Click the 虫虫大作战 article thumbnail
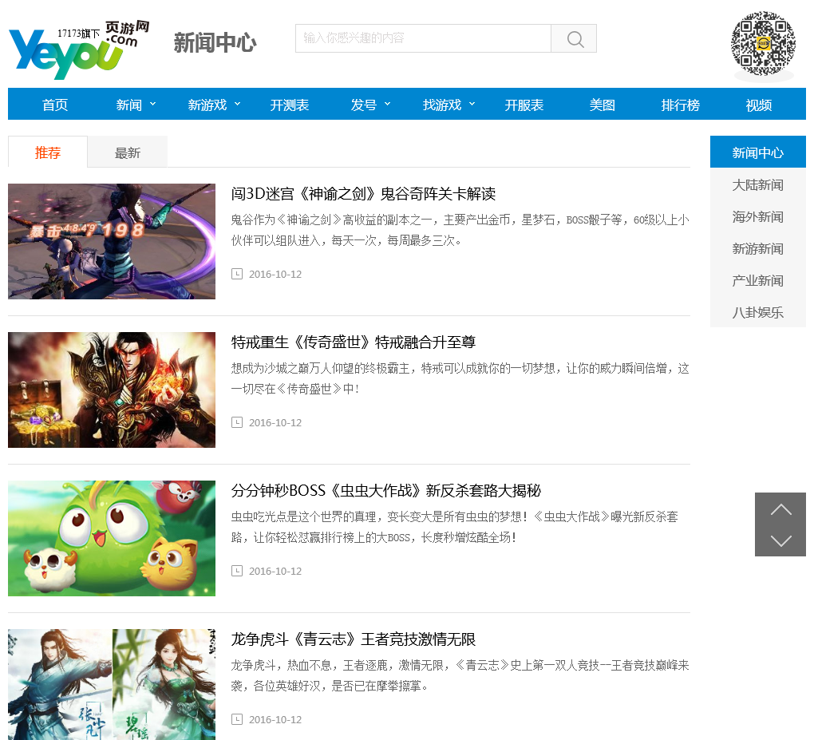814x740 pixels. [112, 539]
